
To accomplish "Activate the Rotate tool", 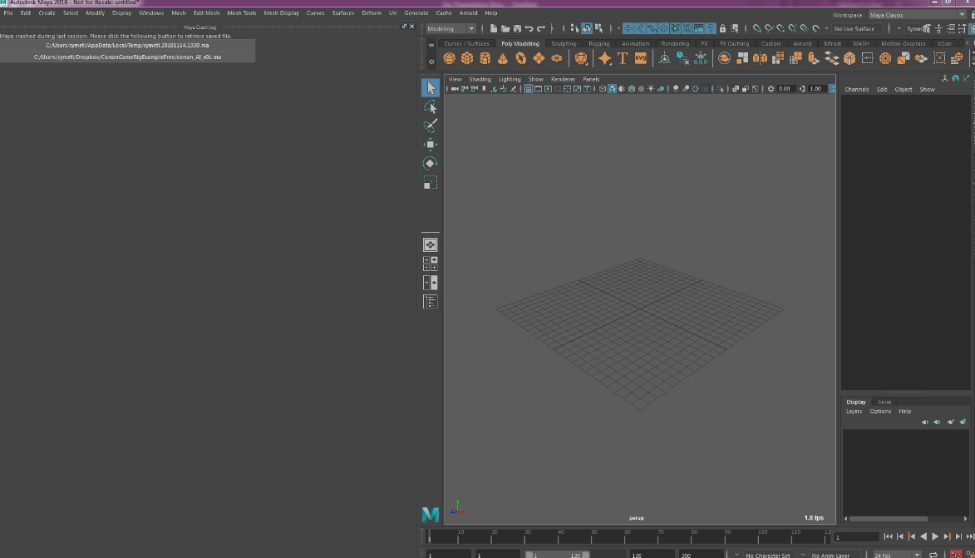I will (x=431, y=164).
